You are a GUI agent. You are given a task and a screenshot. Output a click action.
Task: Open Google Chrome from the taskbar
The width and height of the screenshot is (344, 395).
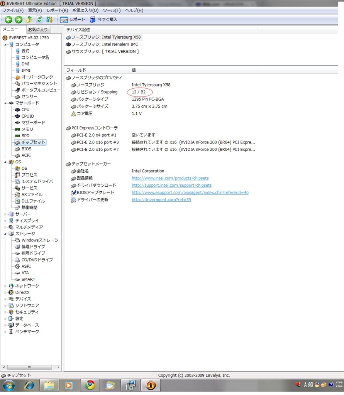(90, 385)
